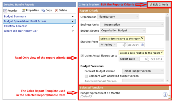Decrease the Actual figures offset stepper

[149, 60]
